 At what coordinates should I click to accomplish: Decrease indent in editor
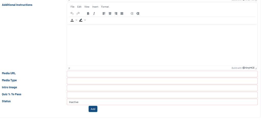point(132,13)
